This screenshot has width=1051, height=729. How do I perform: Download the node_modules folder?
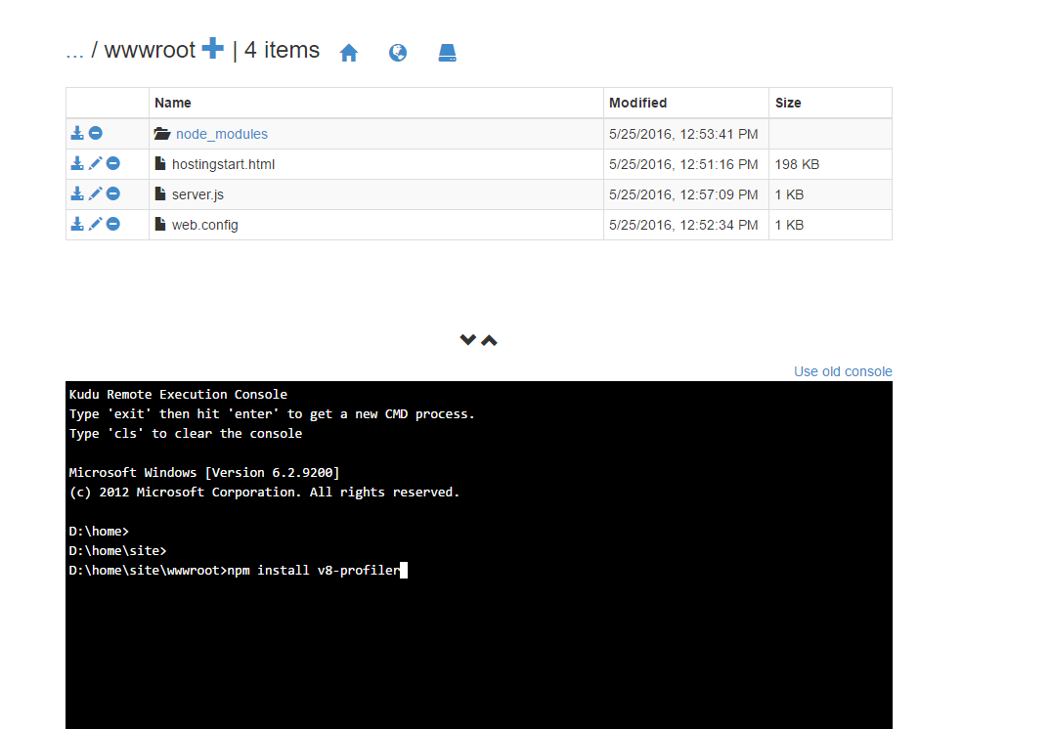(x=77, y=133)
